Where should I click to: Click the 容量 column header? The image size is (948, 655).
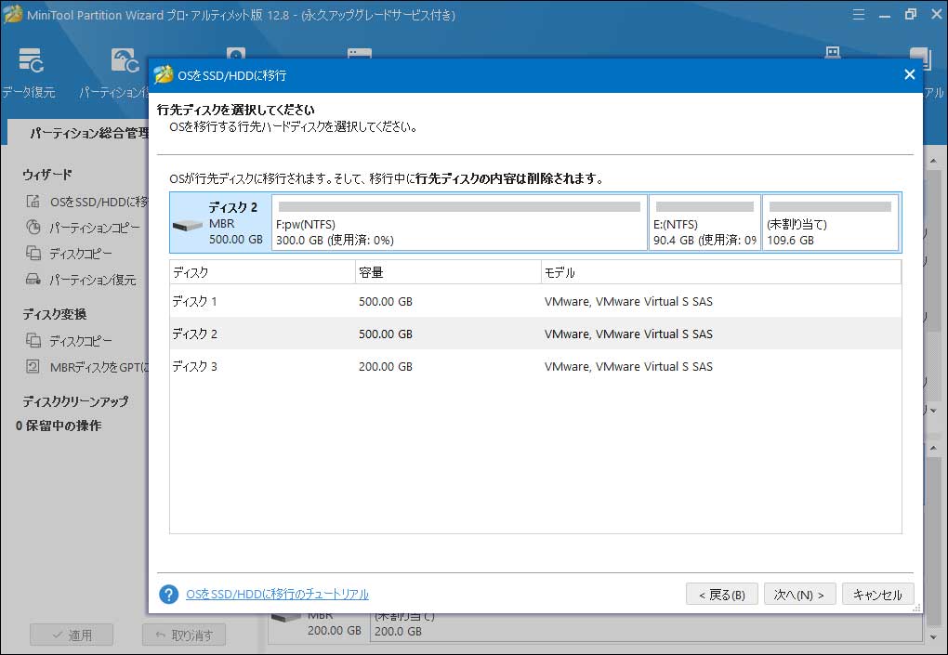point(448,272)
